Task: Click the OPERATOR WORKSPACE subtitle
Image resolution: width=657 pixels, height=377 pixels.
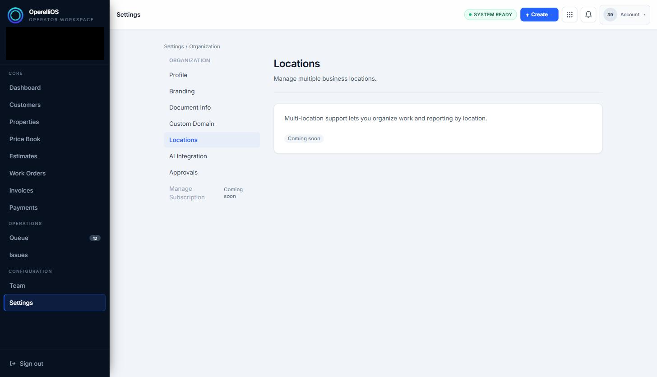Action: pyautogui.click(x=61, y=20)
